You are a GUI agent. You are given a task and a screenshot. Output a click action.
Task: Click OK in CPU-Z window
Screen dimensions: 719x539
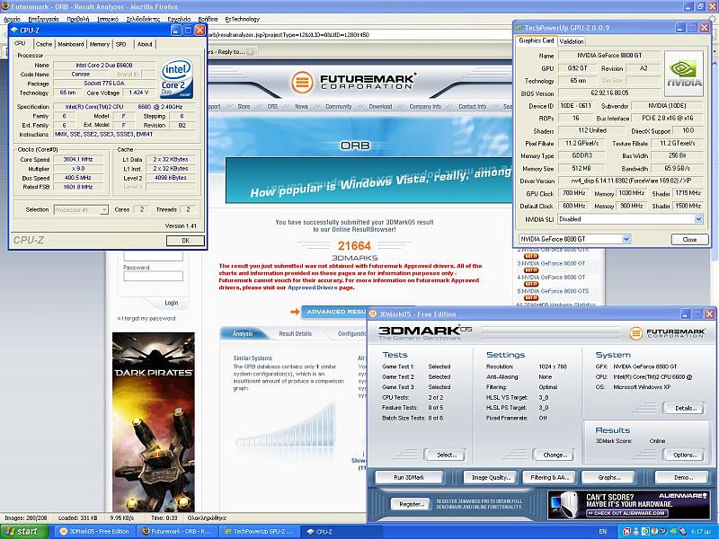coord(185,240)
